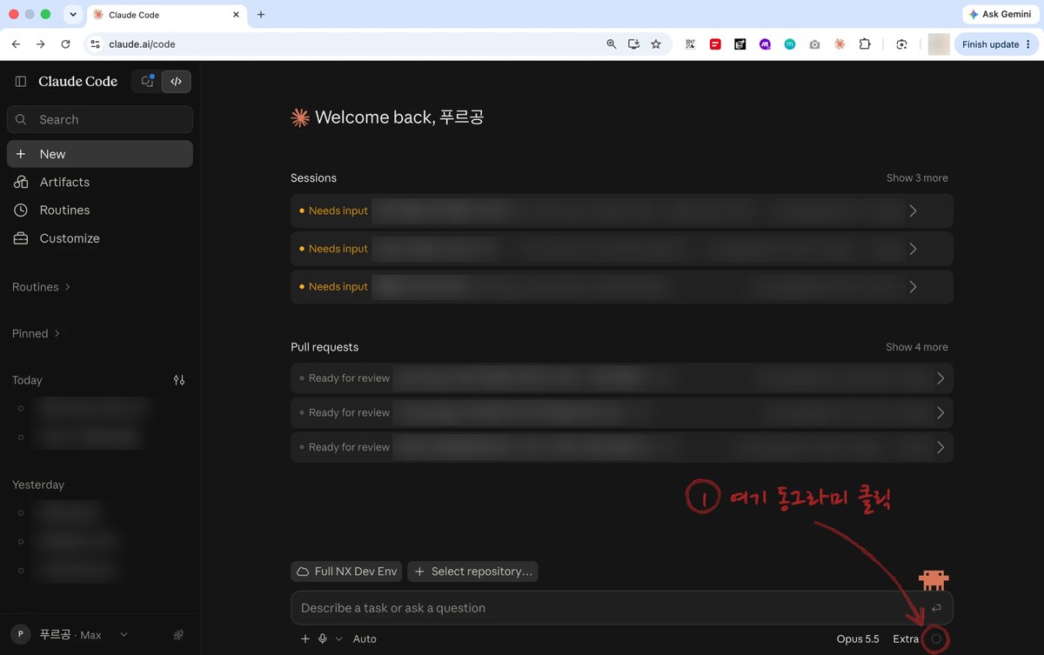Open the red square extension icon
Viewport: 1044px width, 655px height.
tap(715, 44)
